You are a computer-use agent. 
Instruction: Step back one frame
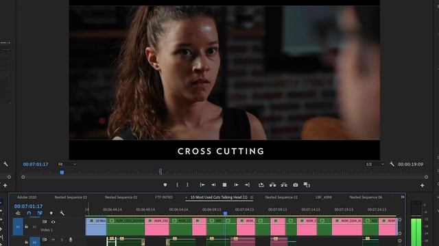tap(213, 185)
